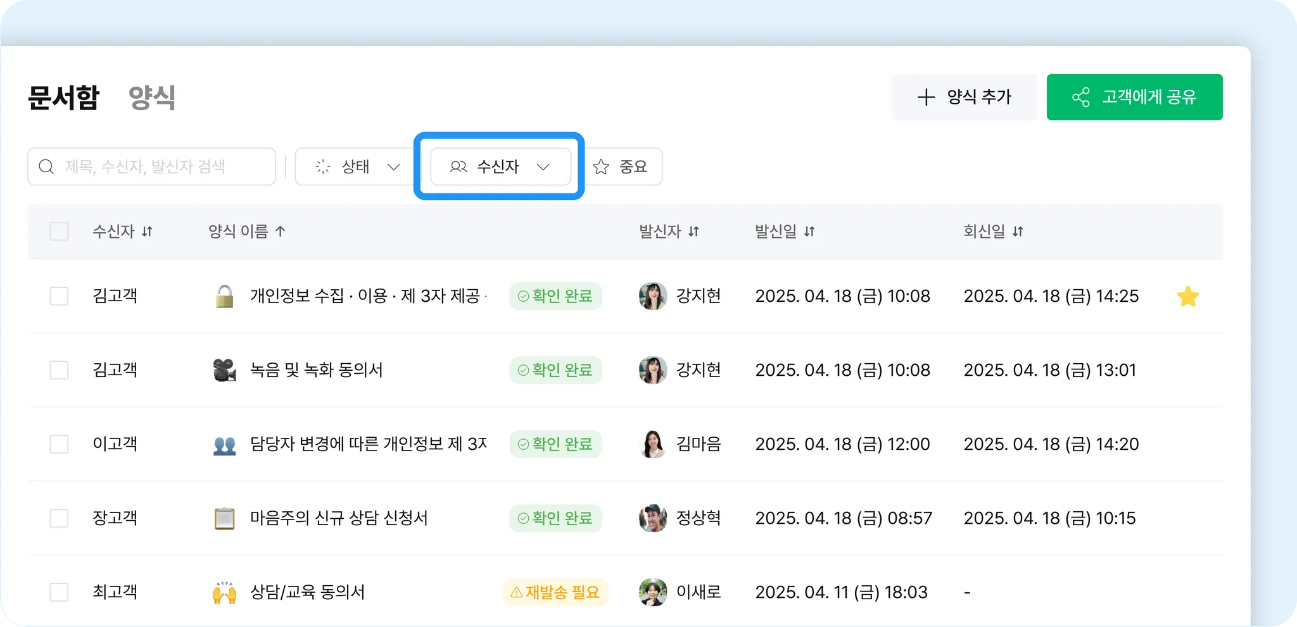Click the sort arrows next to 발신일

(809, 232)
